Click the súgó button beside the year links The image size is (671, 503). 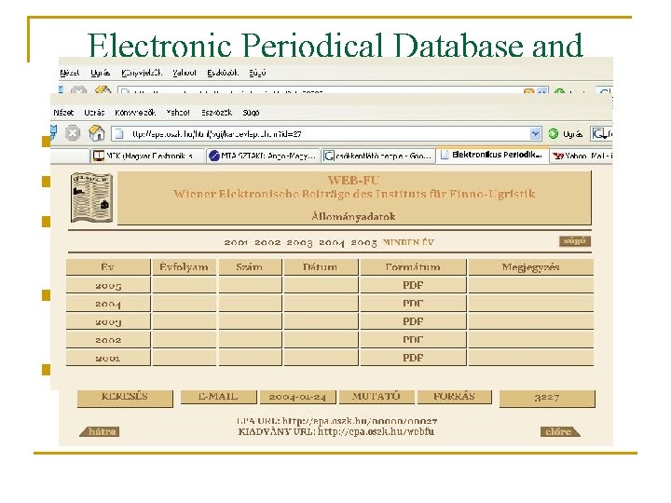click(x=575, y=241)
